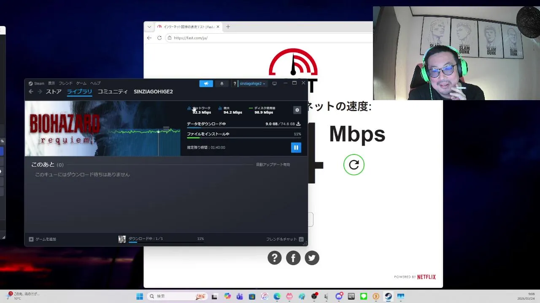Open Microsoft Edge from the taskbar
Image resolution: width=540 pixels, height=303 pixels.
(x=277, y=296)
